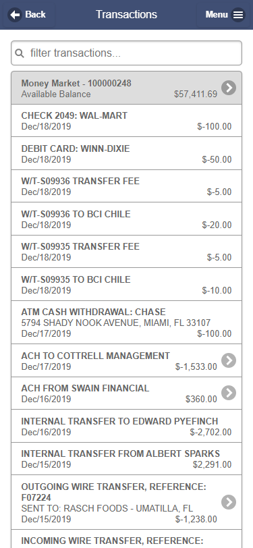Viewport: 253px width, 548px height.
Task: Expand ACH to Cottrell Management details
Action: coord(229,360)
